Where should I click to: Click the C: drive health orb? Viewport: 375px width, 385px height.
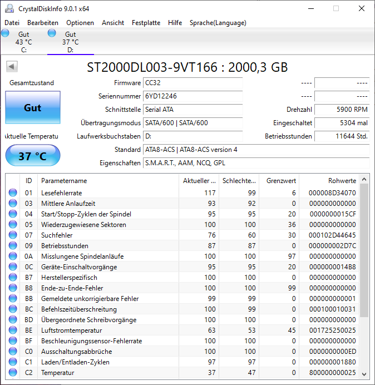(5, 33)
